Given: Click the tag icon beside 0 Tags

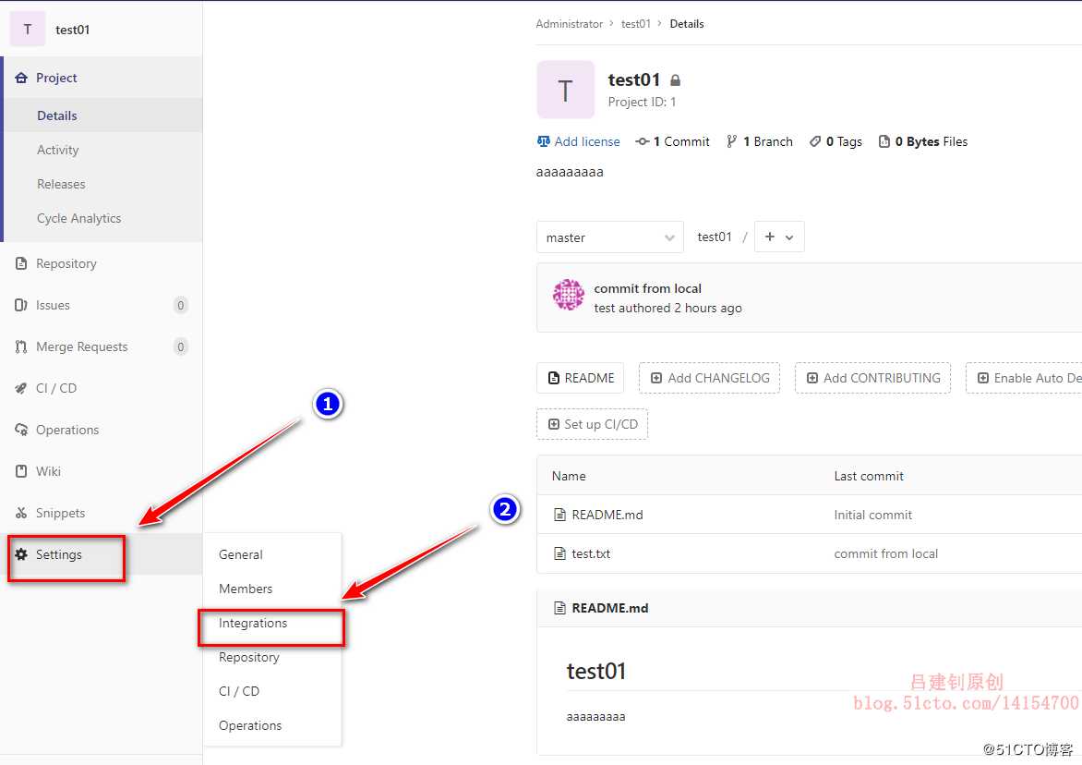Looking at the screenshot, I should pyautogui.click(x=815, y=141).
